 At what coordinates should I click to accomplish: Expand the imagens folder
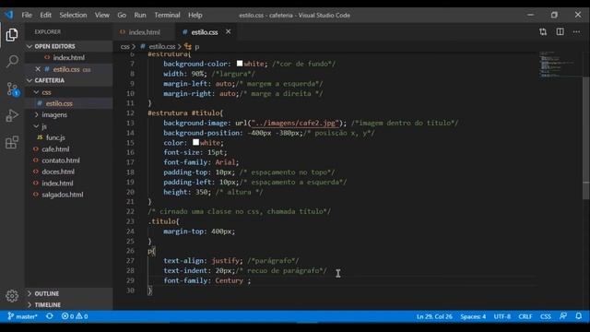point(54,114)
